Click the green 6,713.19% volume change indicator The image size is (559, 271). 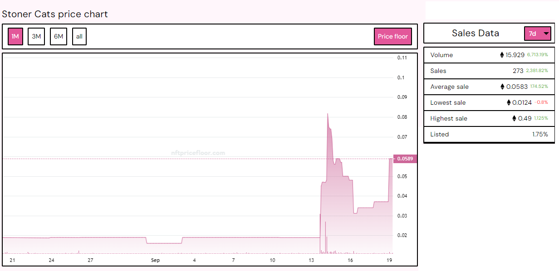537,54
